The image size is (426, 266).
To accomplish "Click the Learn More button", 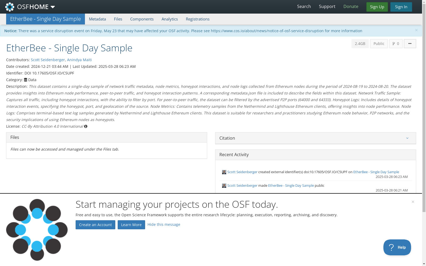I will 131,225.
